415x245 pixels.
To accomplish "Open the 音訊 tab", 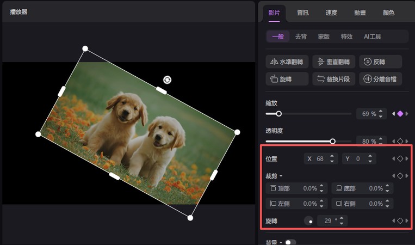I will 303,13.
